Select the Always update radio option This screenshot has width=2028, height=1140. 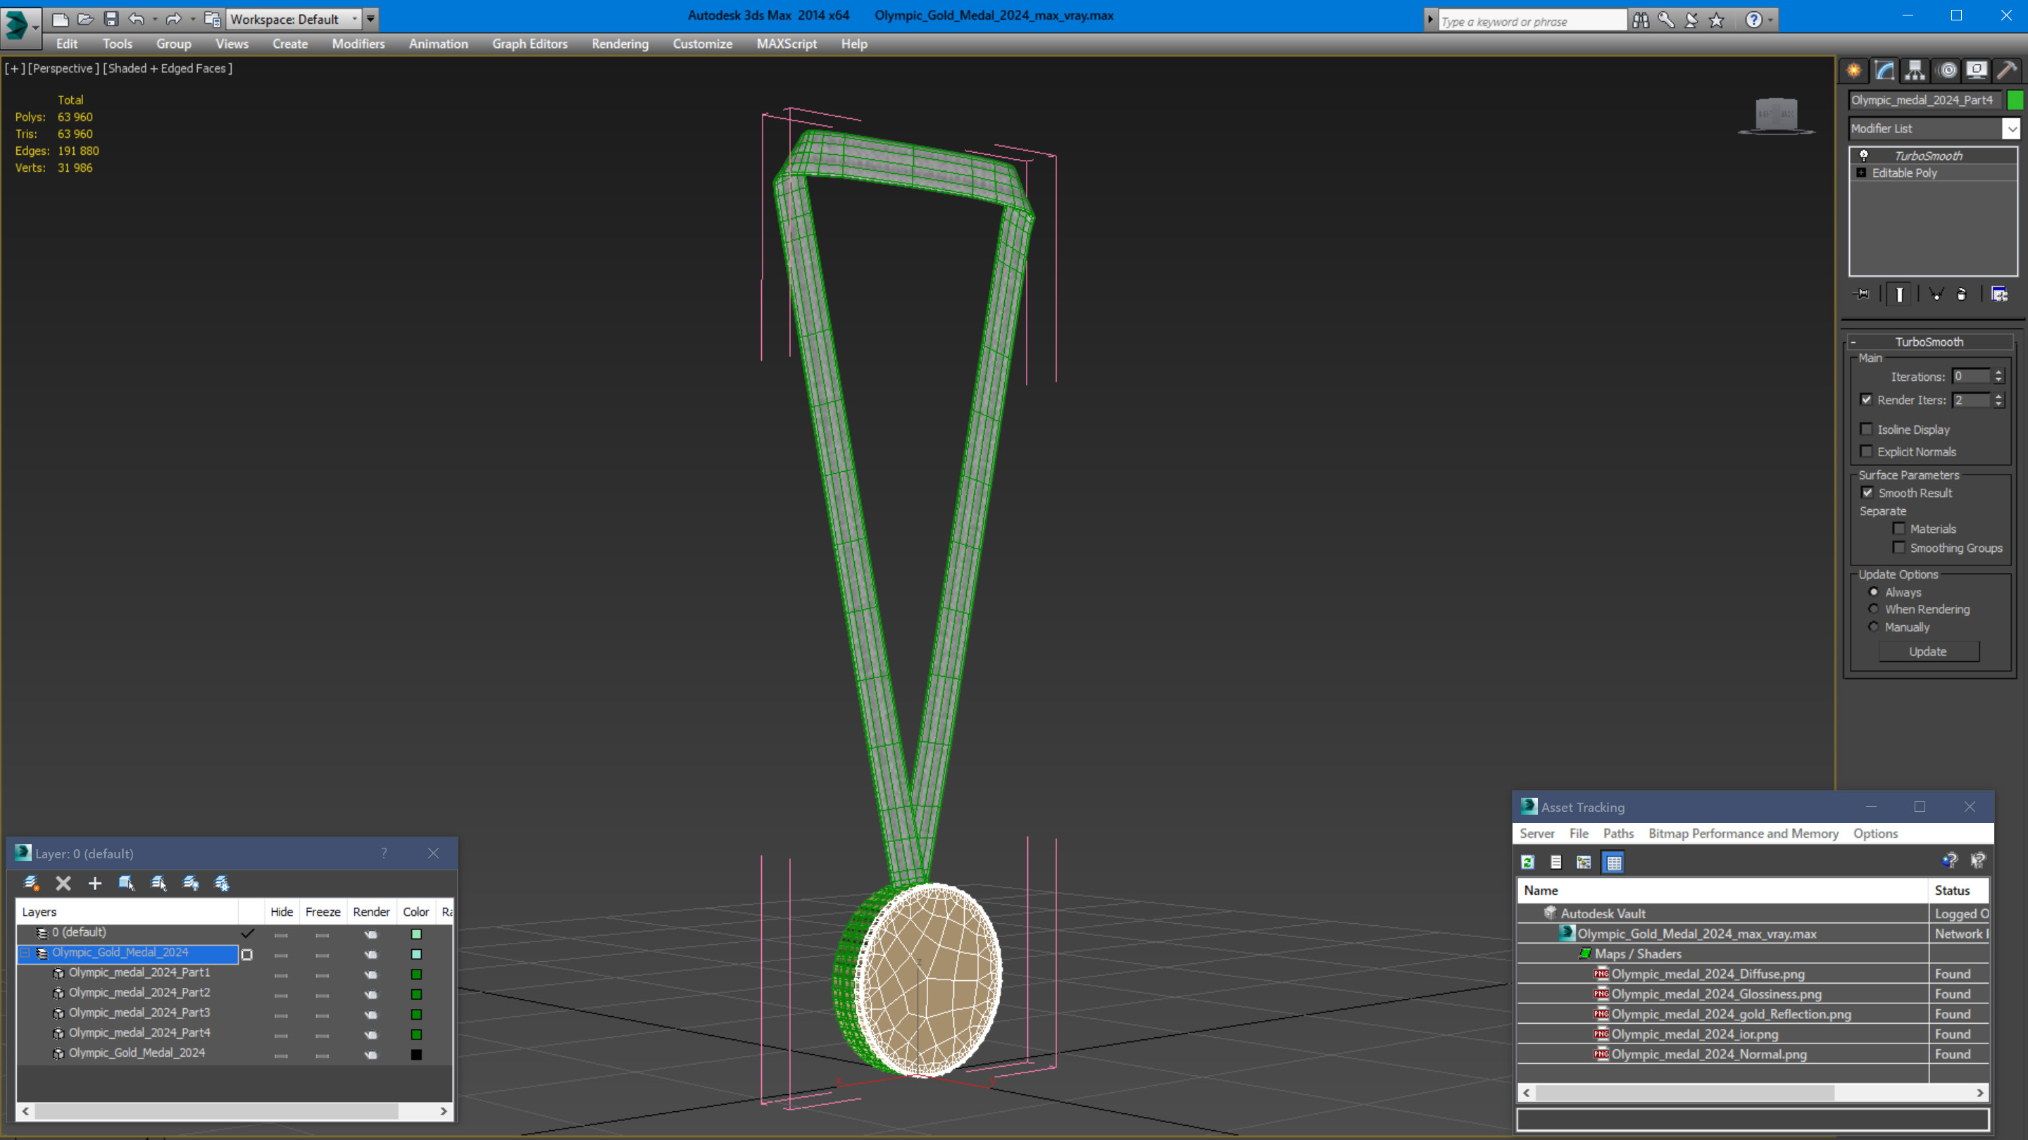tap(1874, 591)
